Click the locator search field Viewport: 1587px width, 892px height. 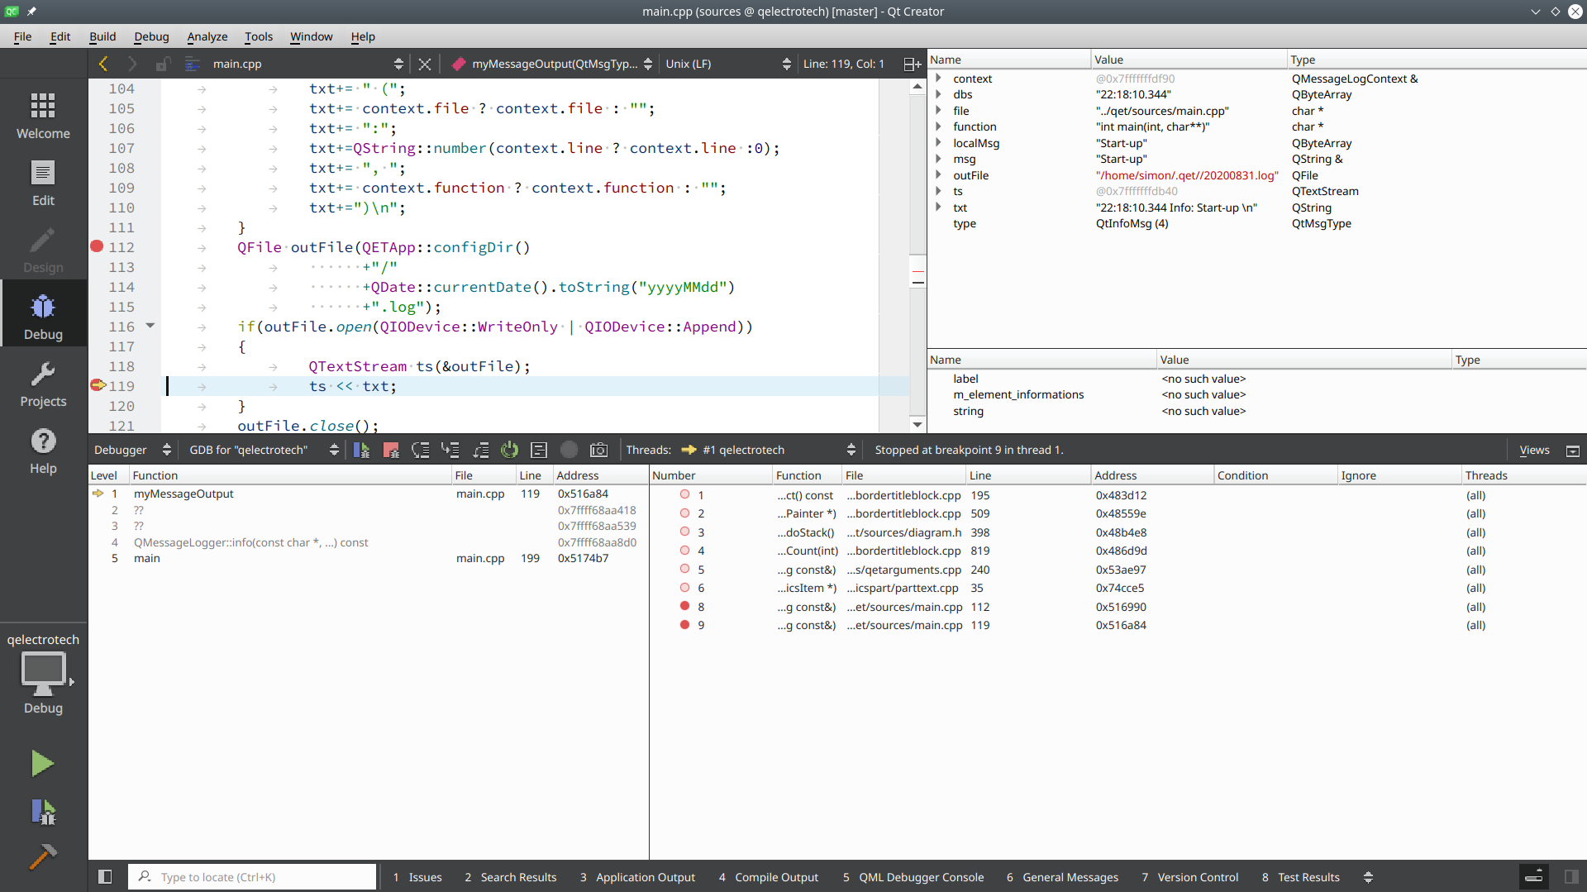[256, 877]
